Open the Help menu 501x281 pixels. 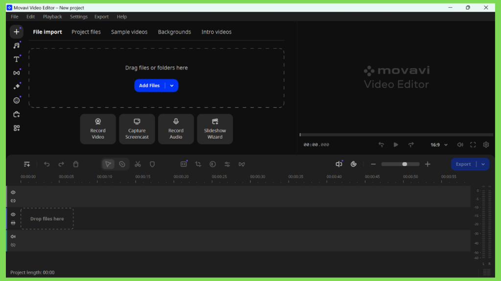122,17
